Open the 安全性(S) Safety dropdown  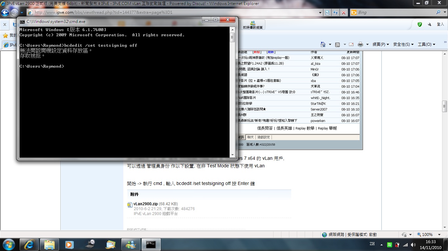click(x=403, y=44)
